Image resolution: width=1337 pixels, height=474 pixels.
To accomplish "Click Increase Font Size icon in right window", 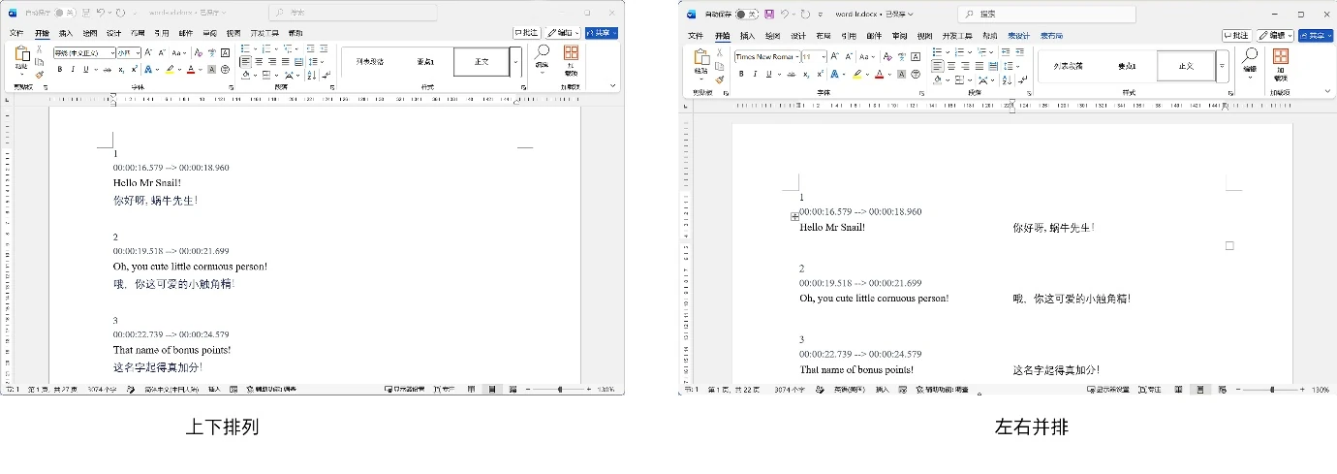I will coord(834,56).
